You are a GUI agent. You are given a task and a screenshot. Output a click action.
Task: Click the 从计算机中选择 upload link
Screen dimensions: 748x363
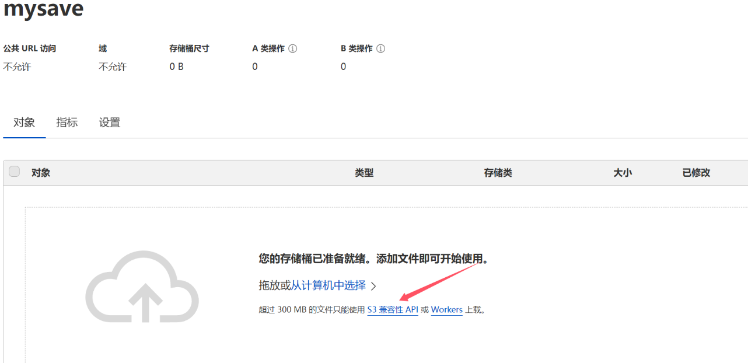[x=328, y=285]
